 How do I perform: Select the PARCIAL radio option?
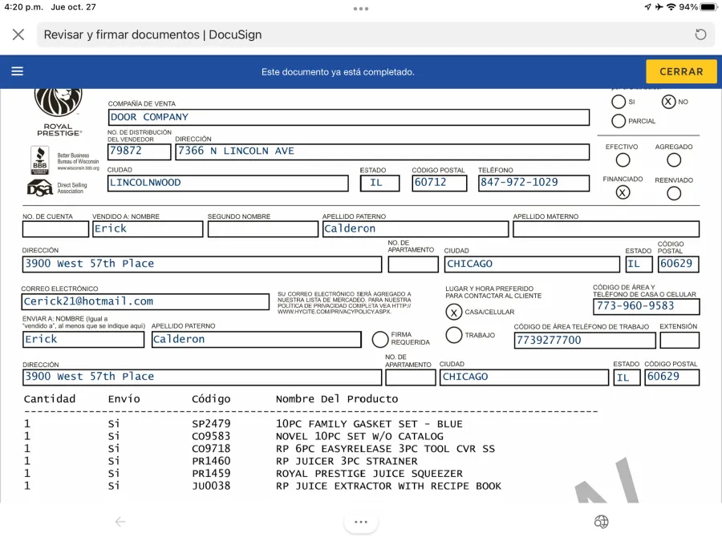[619, 121]
